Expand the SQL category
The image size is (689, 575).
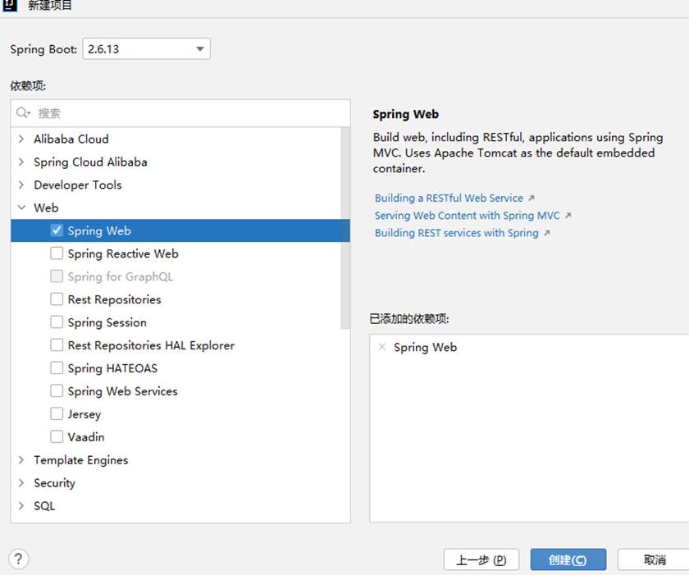[x=21, y=505]
